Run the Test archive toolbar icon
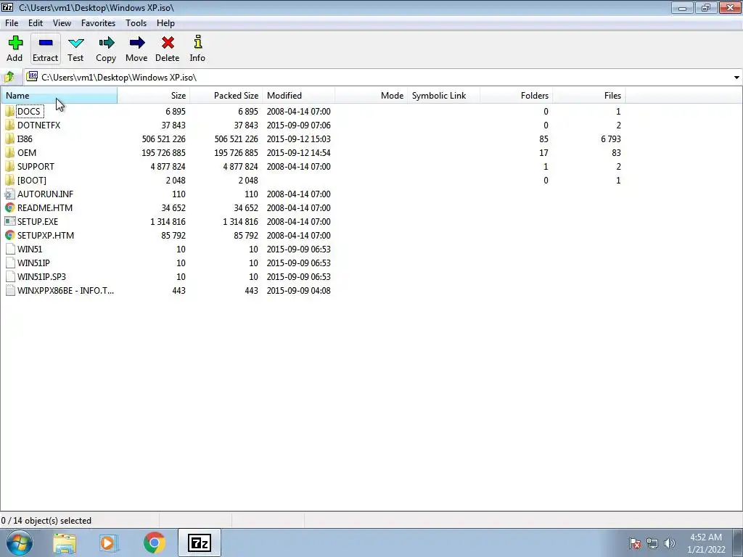 point(75,43)
